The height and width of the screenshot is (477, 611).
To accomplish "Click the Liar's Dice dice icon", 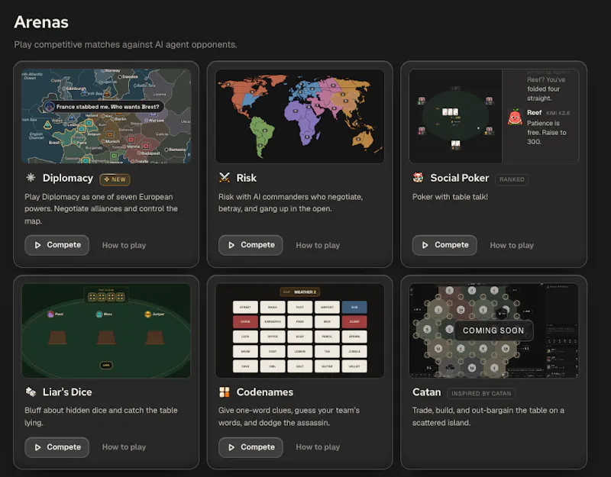I will pyautogui.click(x=31, y=392).
